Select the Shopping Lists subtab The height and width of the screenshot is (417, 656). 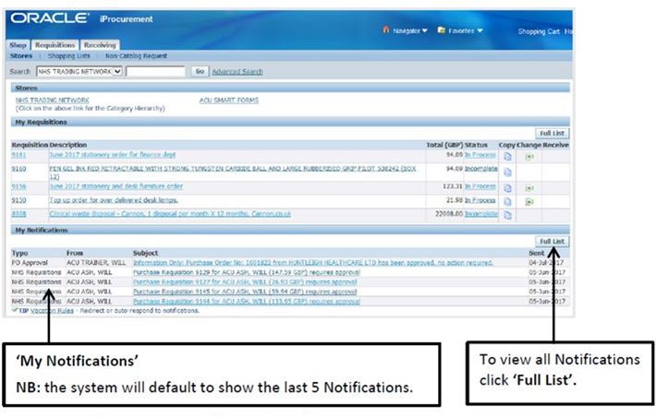tap(68, 55)
